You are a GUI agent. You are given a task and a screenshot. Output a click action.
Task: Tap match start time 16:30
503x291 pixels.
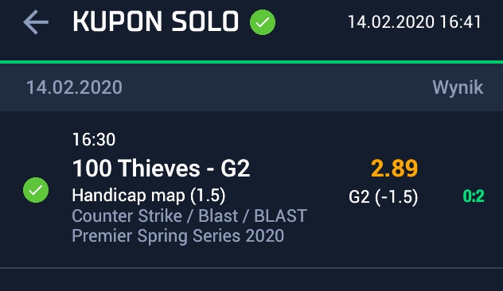coord(94,139)
